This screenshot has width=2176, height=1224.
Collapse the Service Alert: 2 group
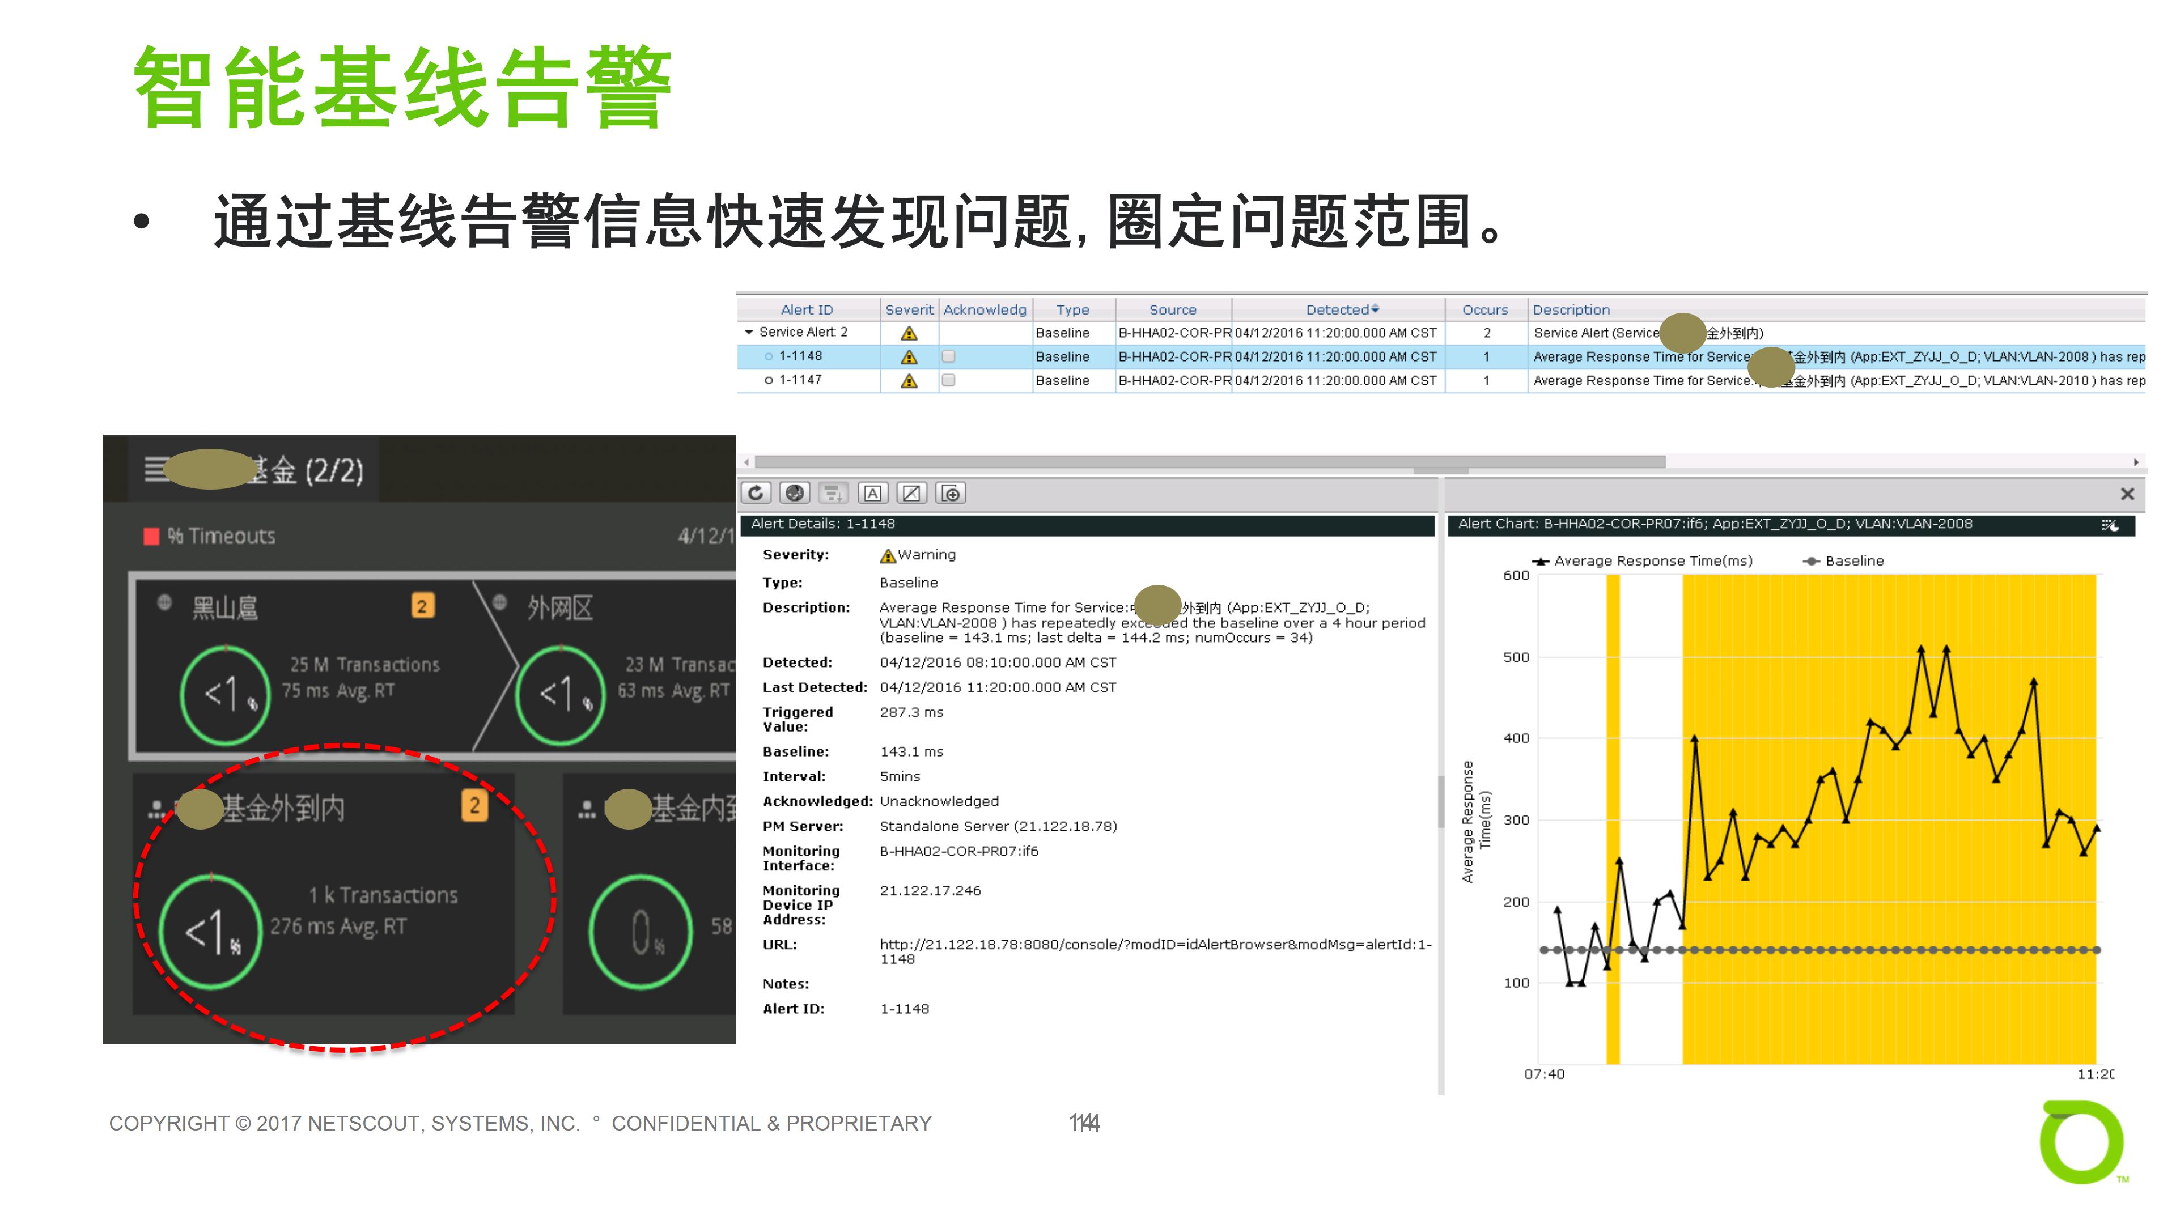748,333
